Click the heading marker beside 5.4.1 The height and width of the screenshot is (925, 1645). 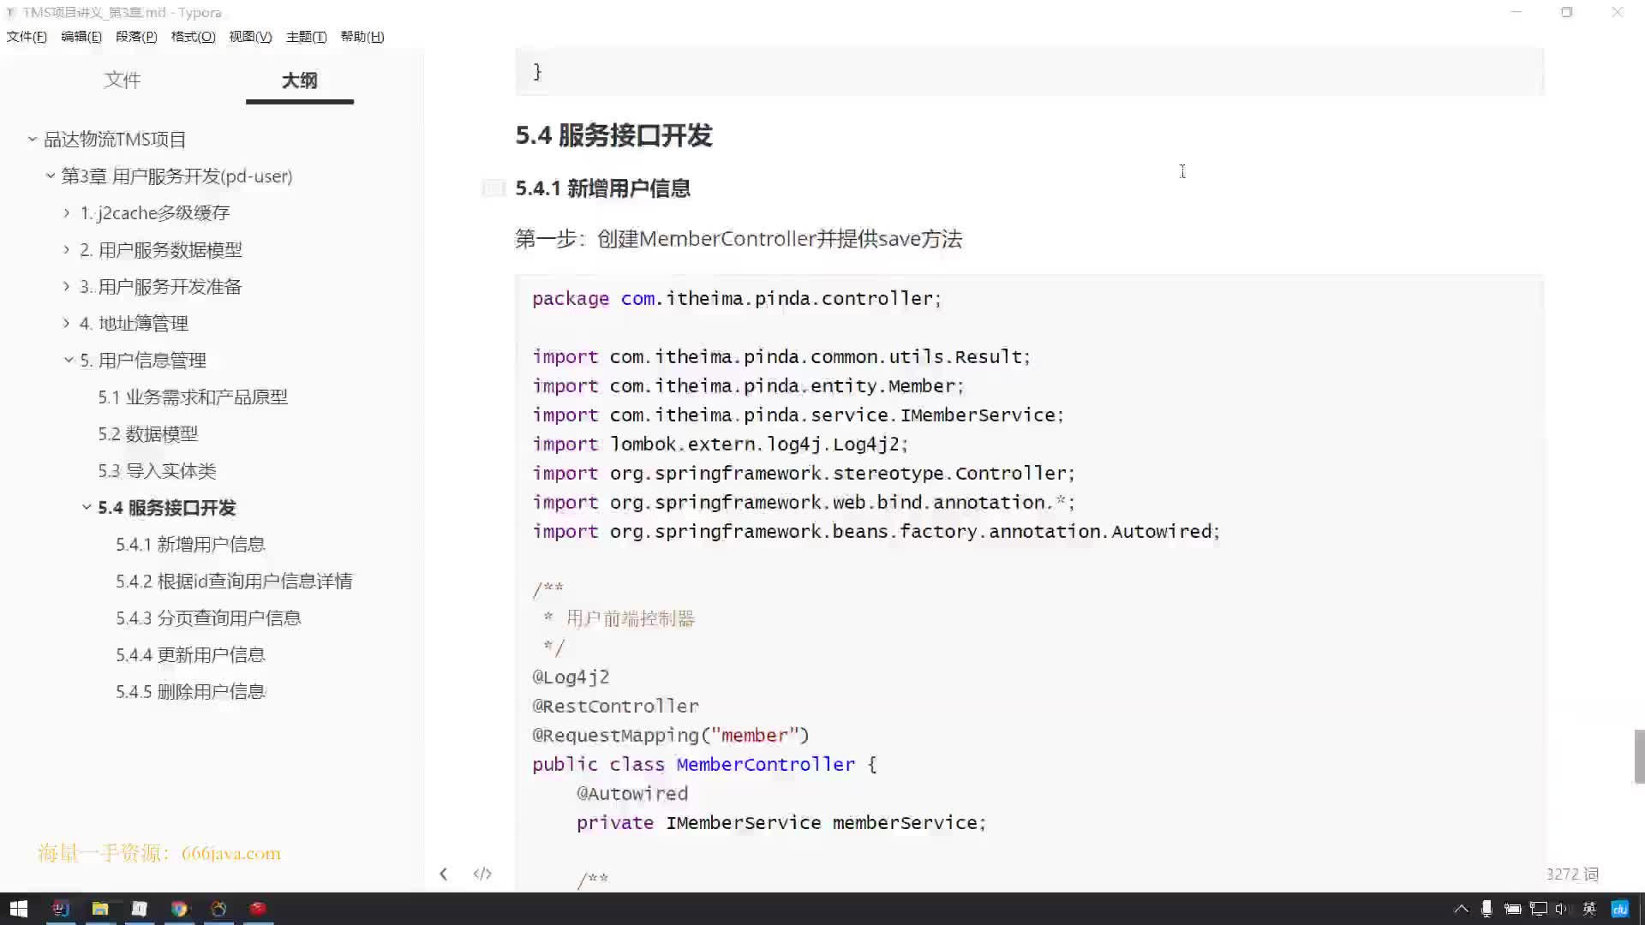click(x=493, y=188)
